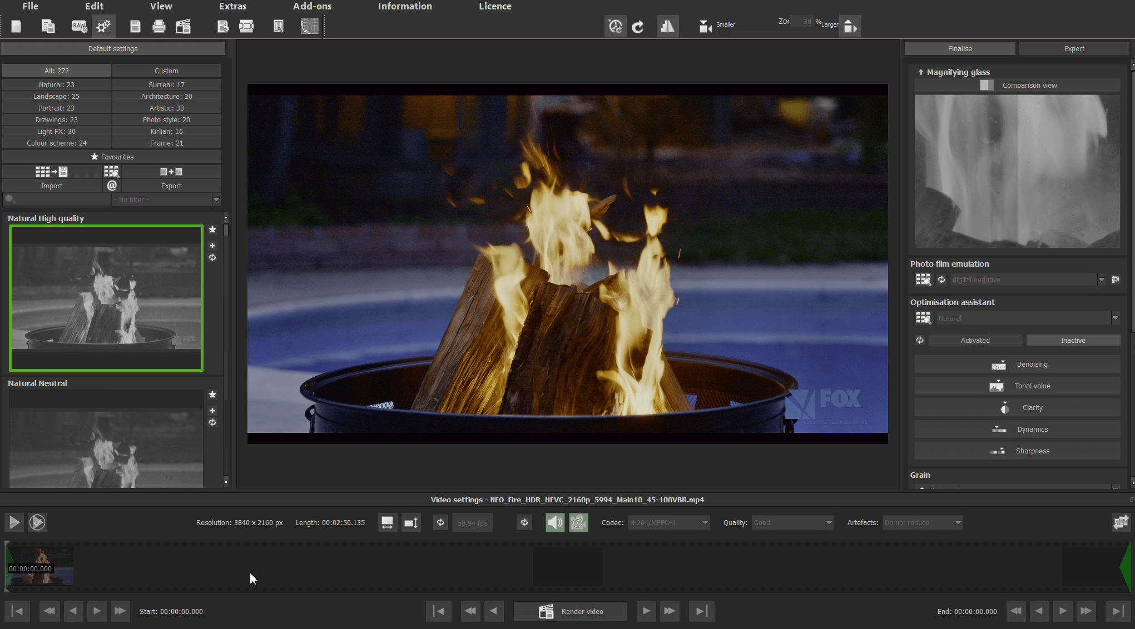Toggle the camera capture icon

pos(703,25)
